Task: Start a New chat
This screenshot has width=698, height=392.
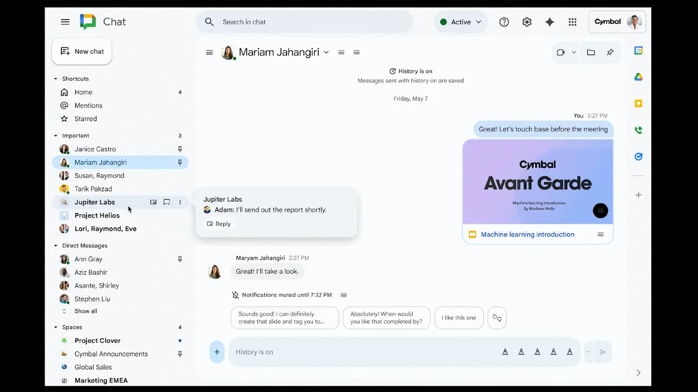Action: [x=82, y=51]
